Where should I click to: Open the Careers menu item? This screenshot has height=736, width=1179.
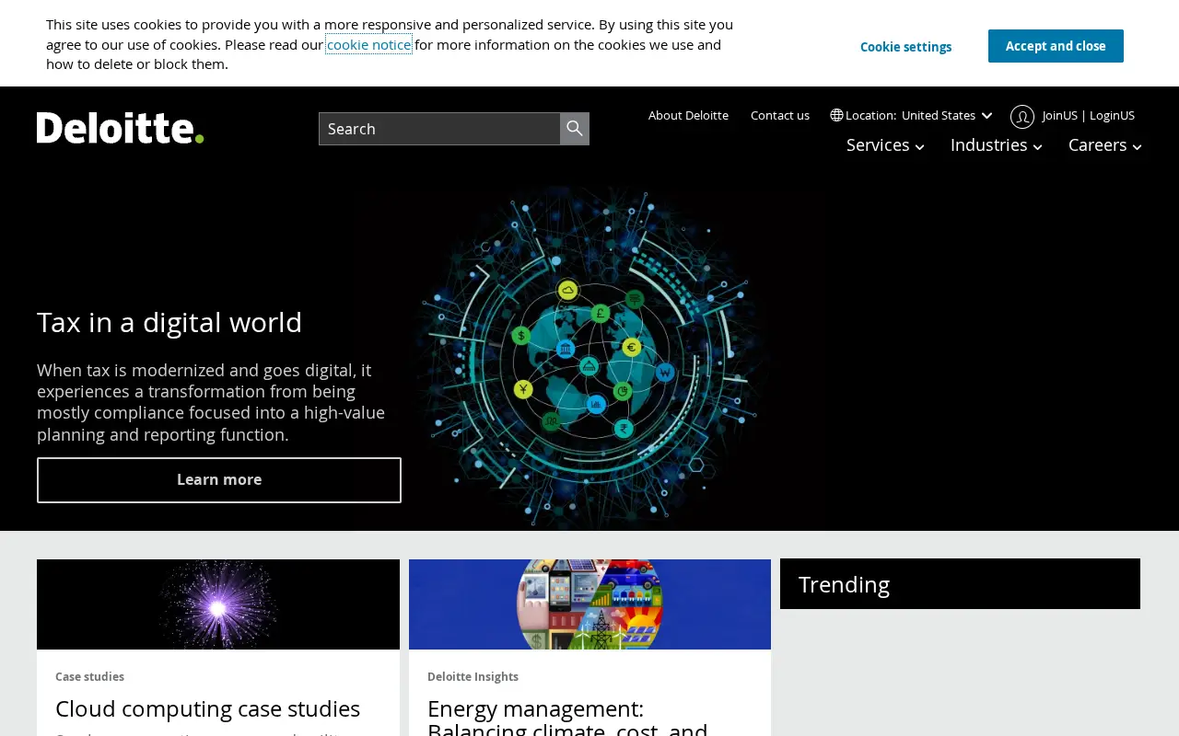pos(1097,145)
